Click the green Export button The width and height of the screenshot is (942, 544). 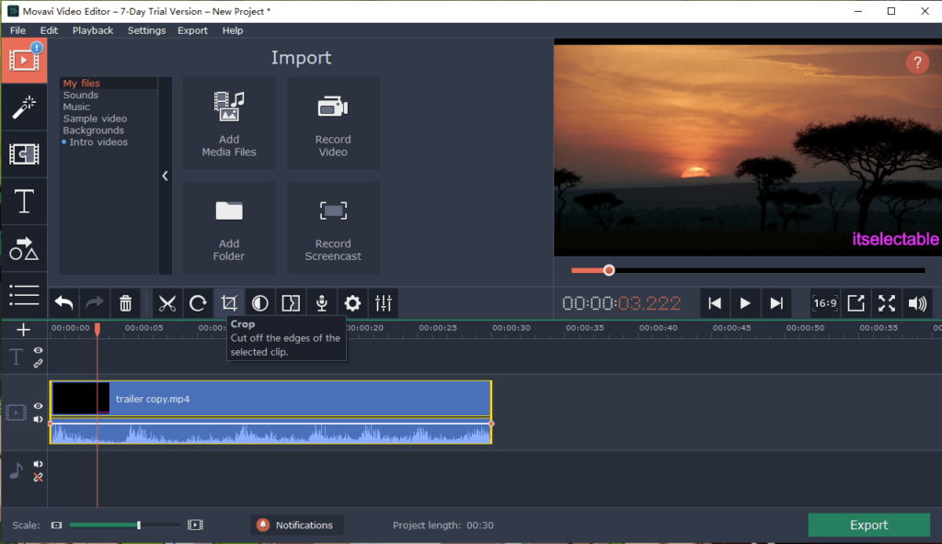tap(868, 525)
